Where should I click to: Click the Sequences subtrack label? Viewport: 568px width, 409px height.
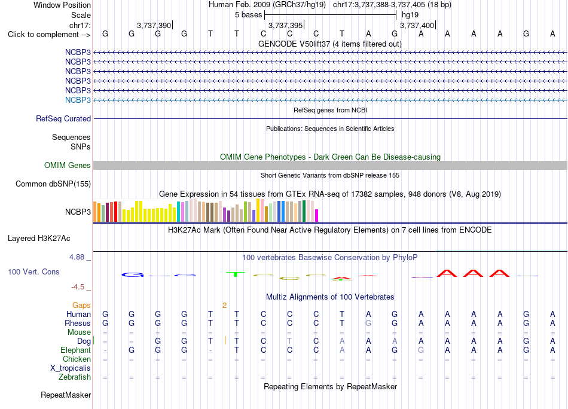click(71, 138)
